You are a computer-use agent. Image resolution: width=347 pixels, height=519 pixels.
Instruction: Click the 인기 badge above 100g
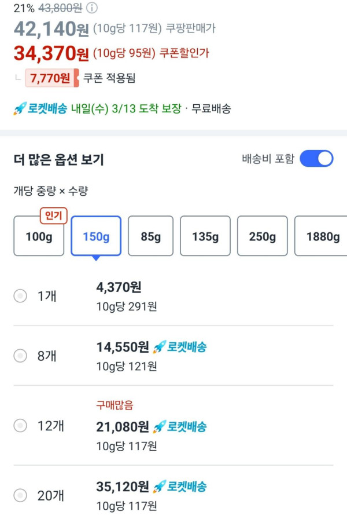pos(53,217)
